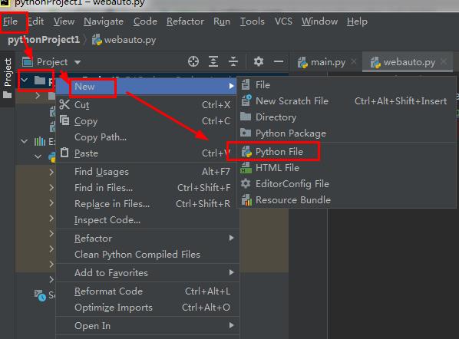This screenshot has height=339, width=459.
Task: Choose Python File in New submenu
Action: coord(346,152)
